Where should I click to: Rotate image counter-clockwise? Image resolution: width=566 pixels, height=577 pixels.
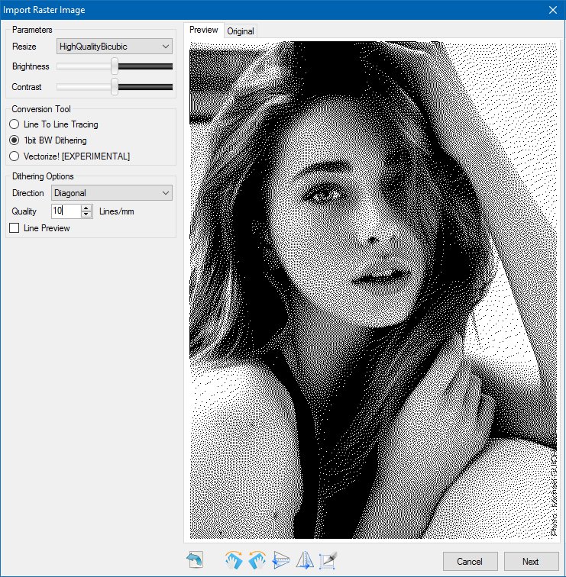(257, 560)
